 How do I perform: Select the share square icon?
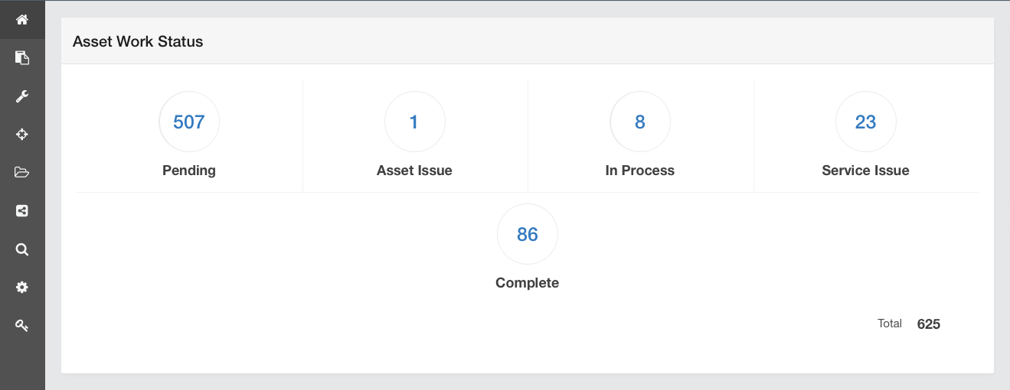click(22, 210)
